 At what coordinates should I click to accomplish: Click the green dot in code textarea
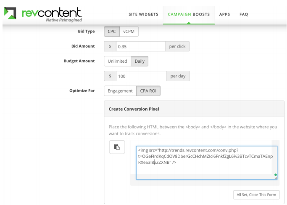pyautogui.click(x=276, y=175)
